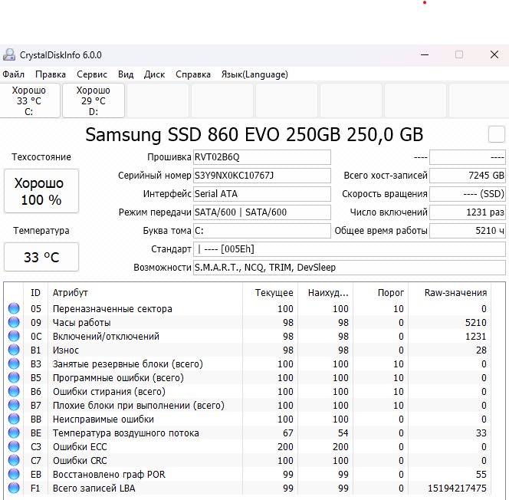This screenshot has height=500, width=509.
Task: Switch to the D: drive tab
Action: coord(94,101)
